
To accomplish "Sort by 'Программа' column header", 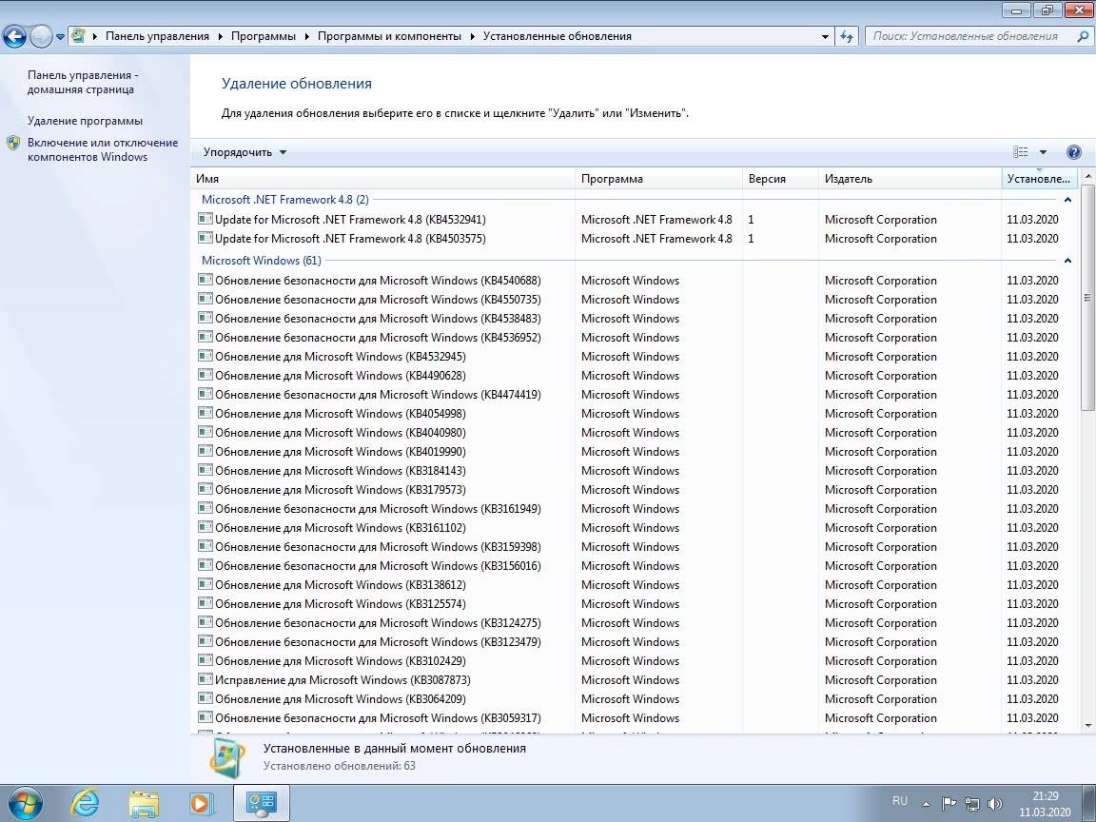I will 658,179.
